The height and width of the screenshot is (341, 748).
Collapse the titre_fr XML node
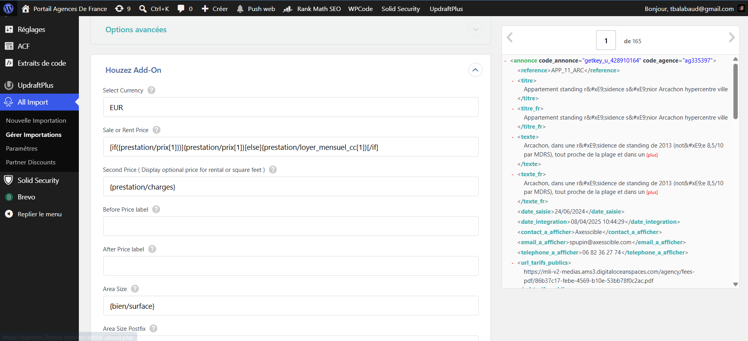(x=513, y=109)
